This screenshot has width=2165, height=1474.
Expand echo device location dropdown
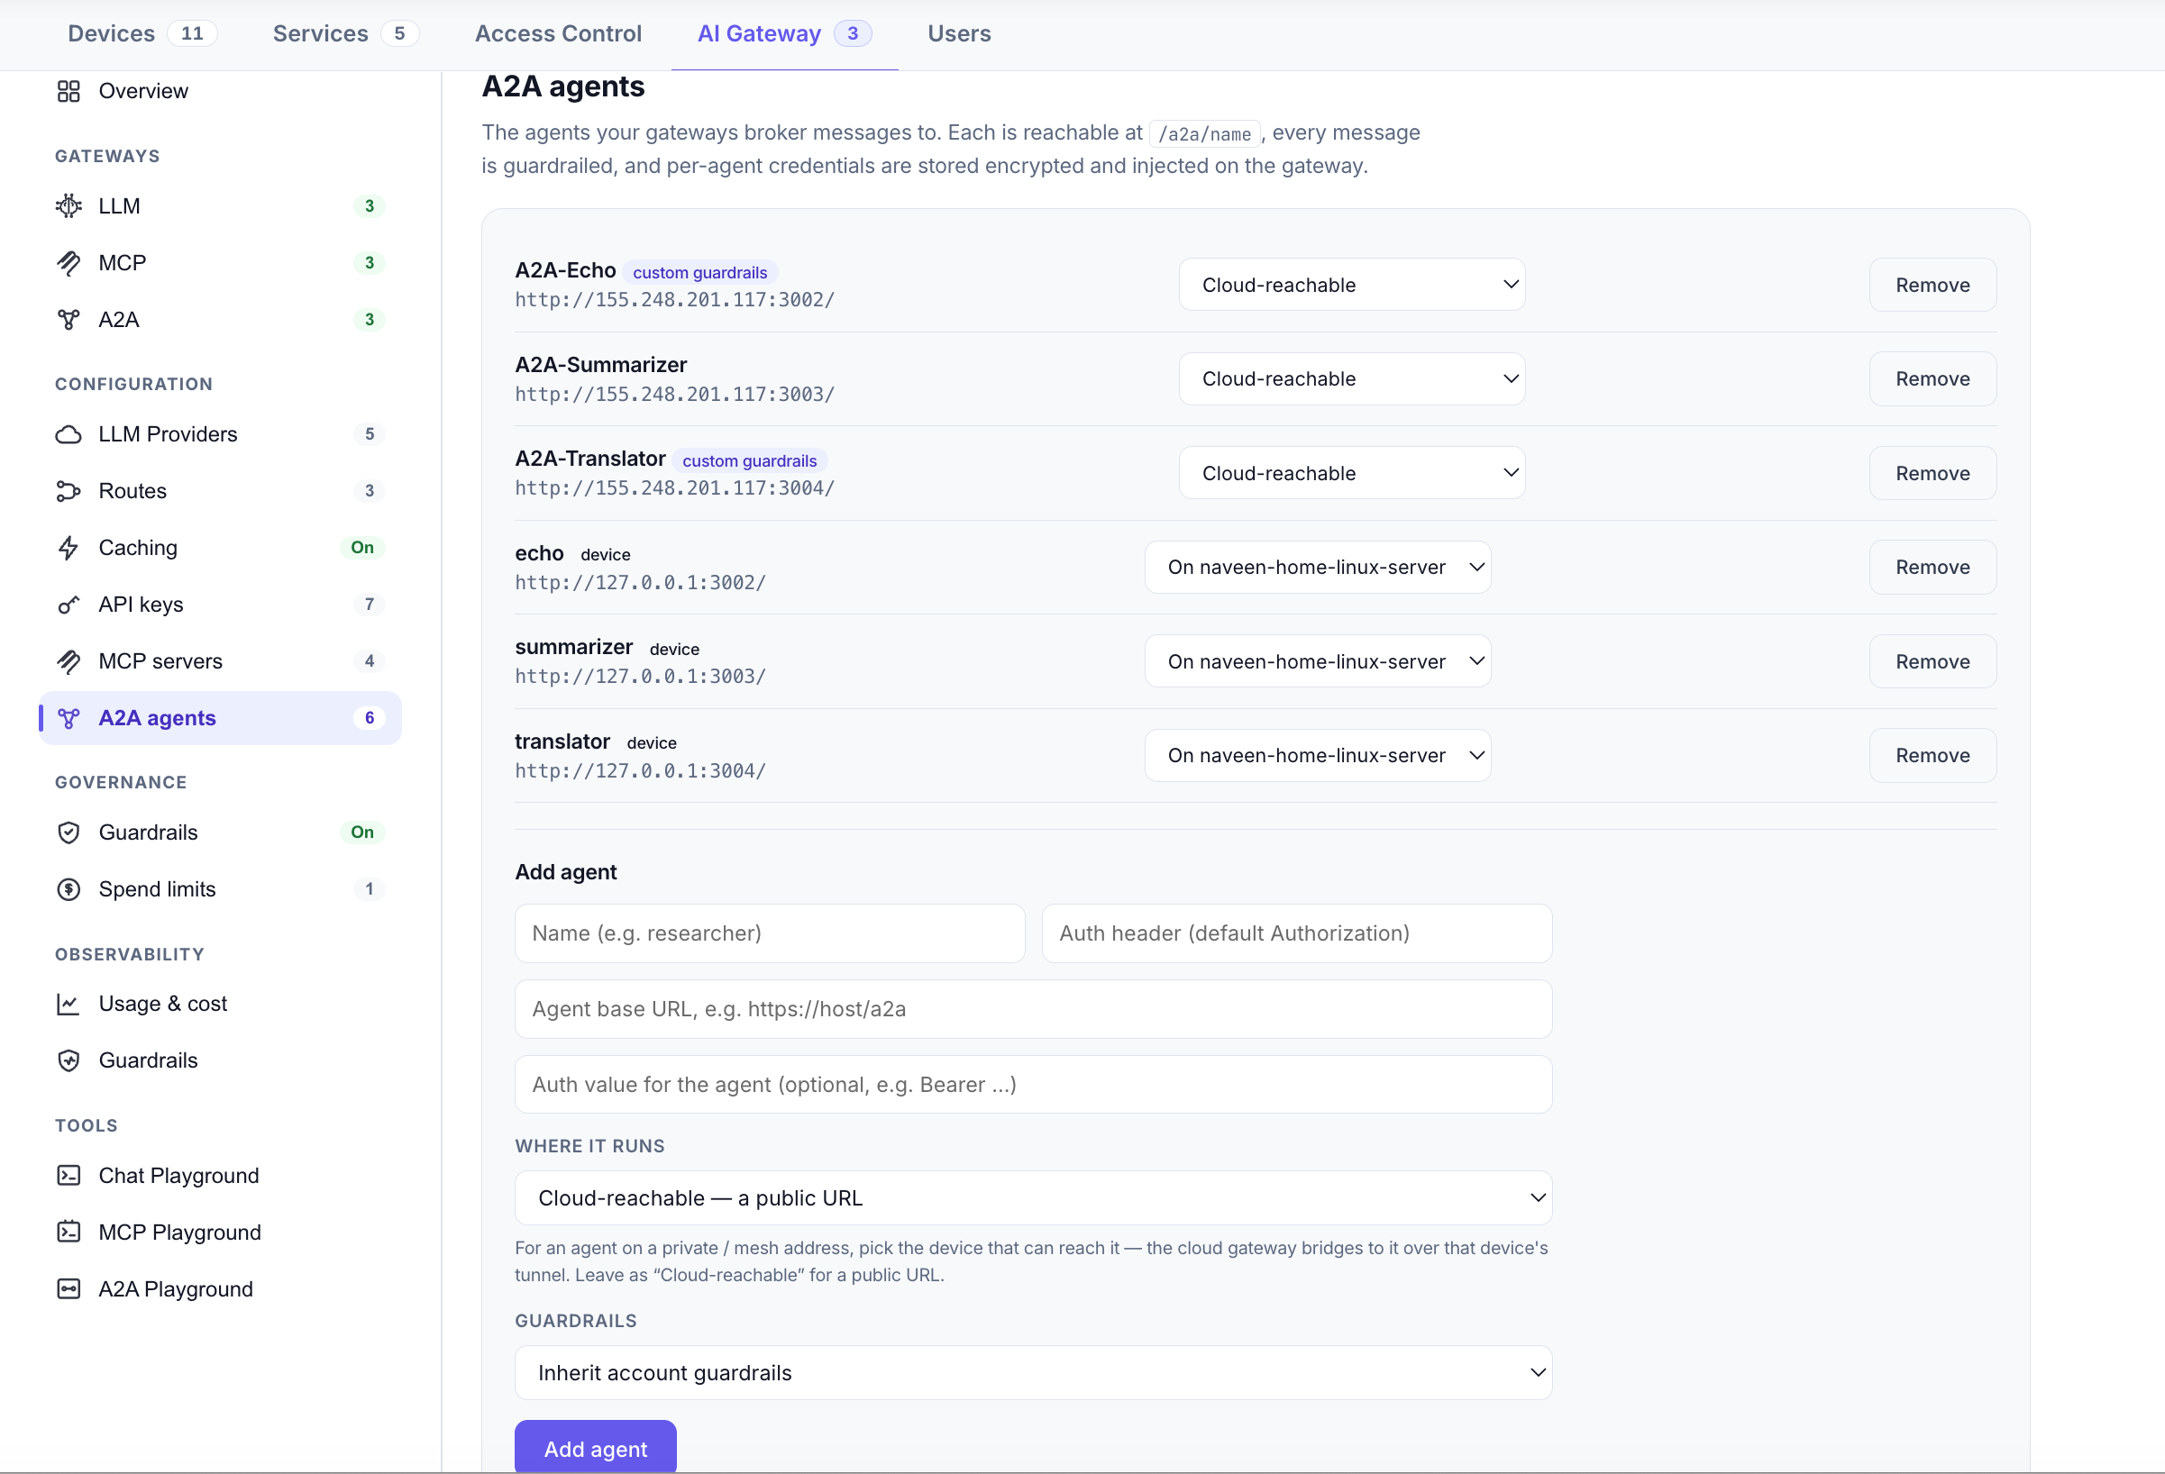coord(1317,567)
